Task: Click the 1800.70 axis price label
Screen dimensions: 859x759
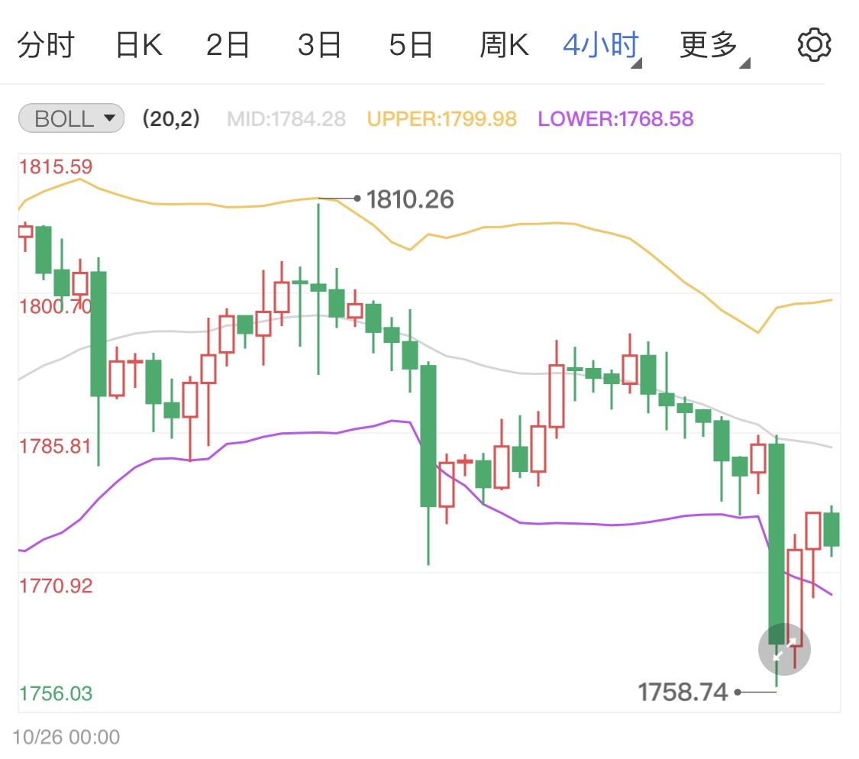Action: coord(56,306)
